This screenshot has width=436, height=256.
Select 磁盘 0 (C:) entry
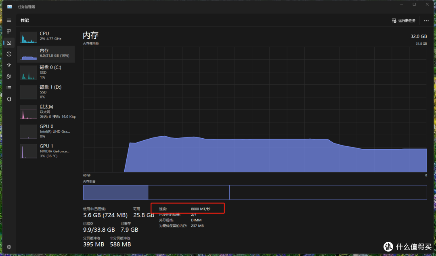tap(46, 72)
